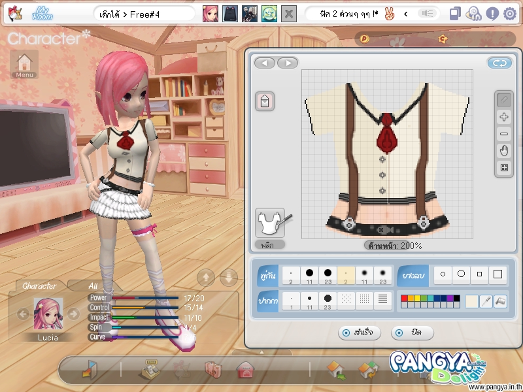Select the horizontal lines pattern pen
This screenshot has width=523, height=392.
[x=382, y=301]
